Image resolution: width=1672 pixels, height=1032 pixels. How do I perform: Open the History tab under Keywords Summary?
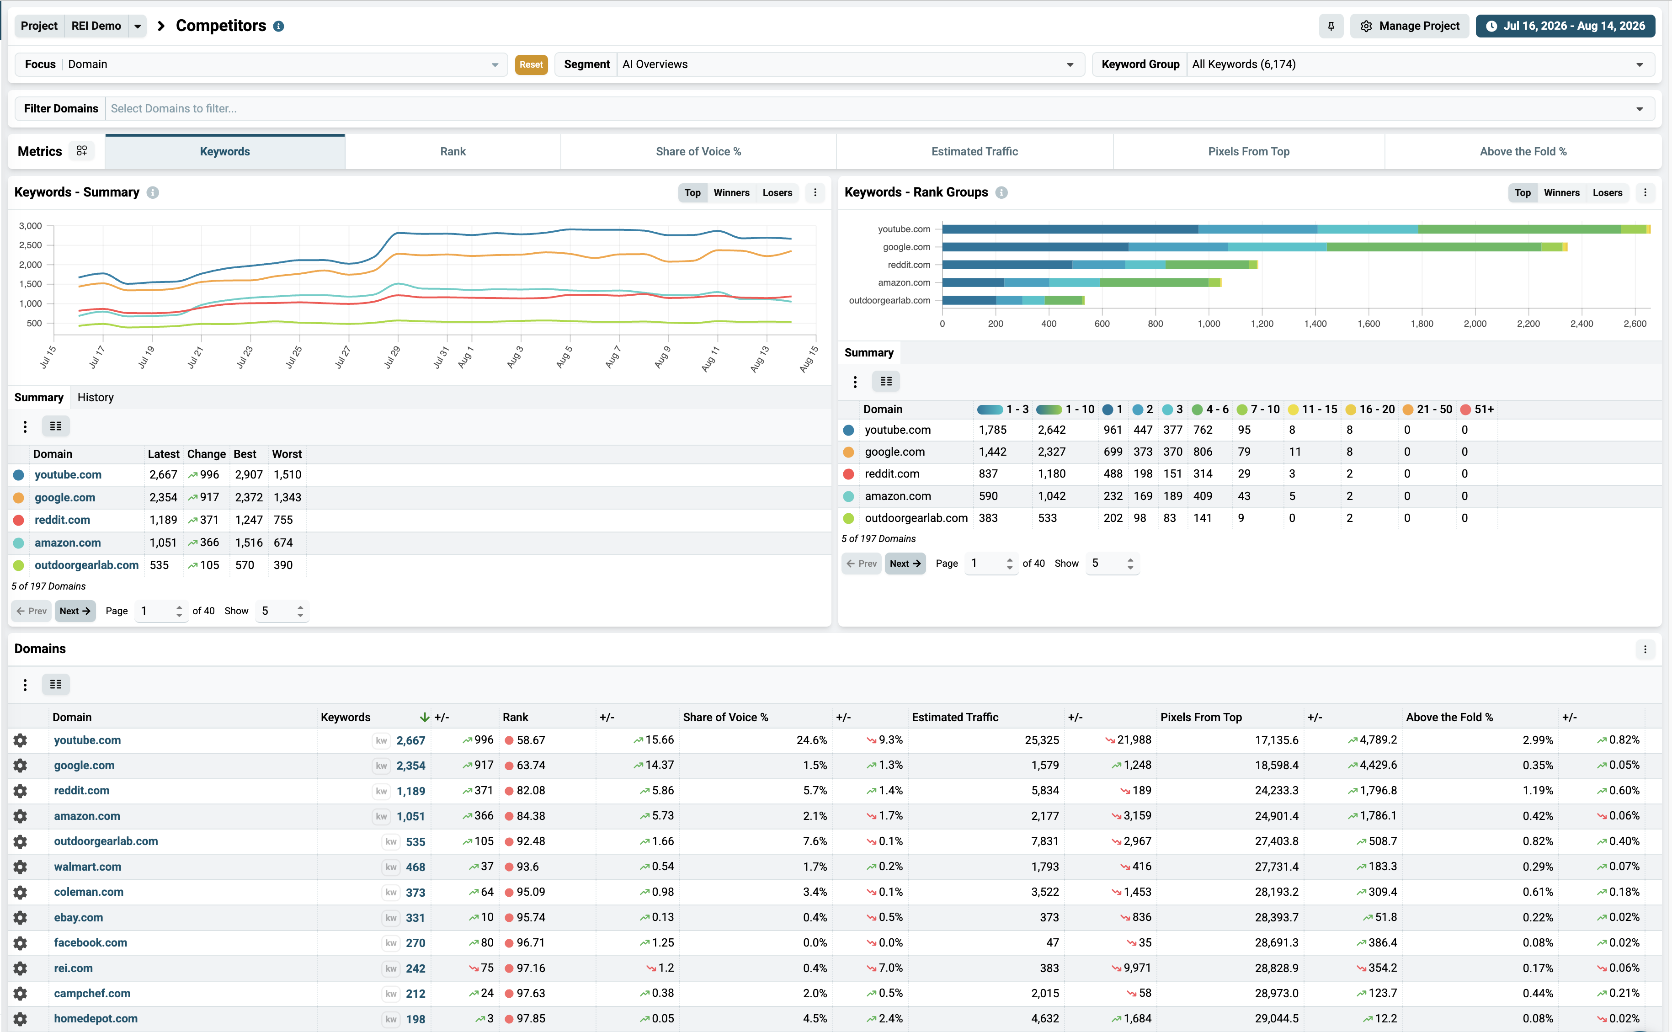coord(96,397)
